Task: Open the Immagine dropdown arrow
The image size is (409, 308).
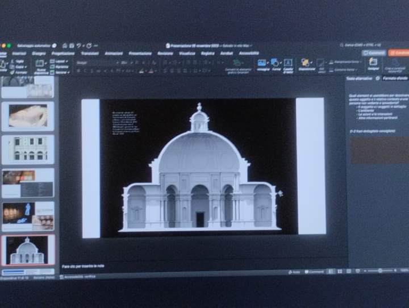Action: pyautogui.click(x=268, y=63)
